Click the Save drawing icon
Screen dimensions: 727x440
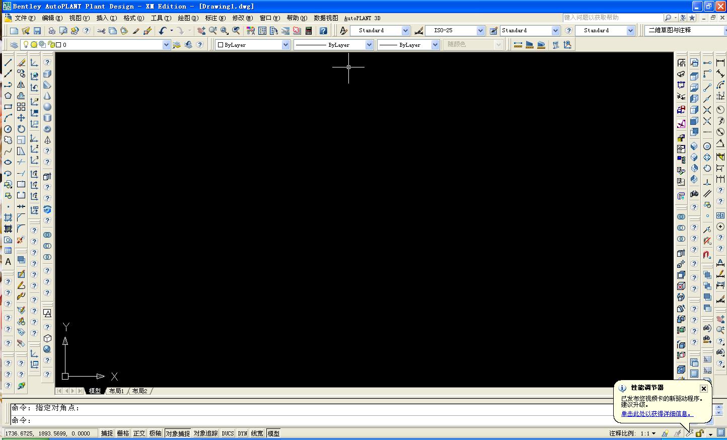coord(37,31)
